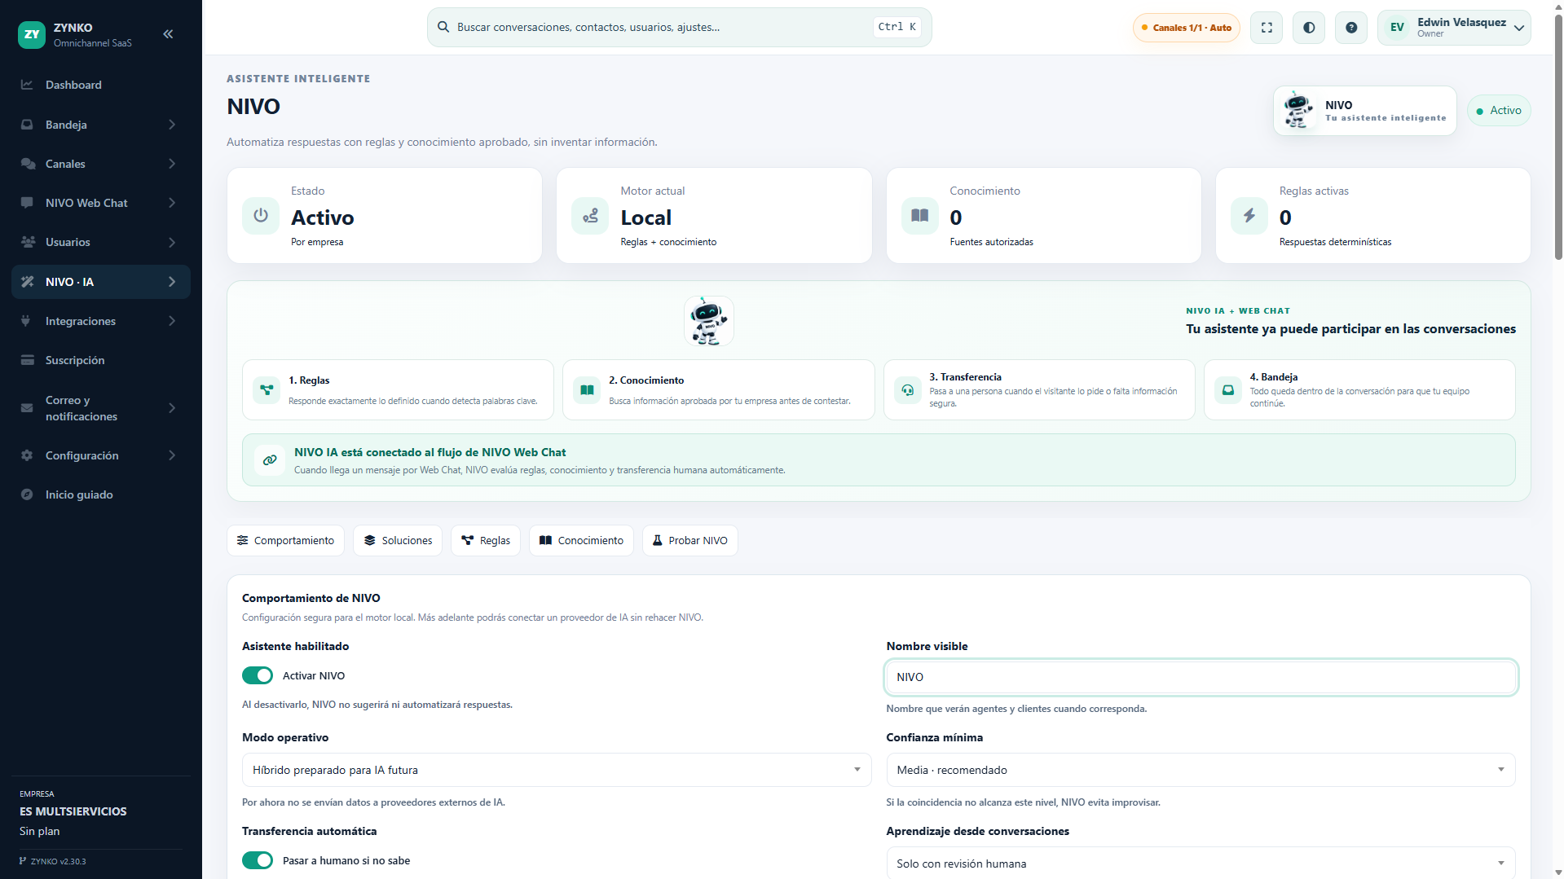Screen dimensions: 1564x879
Task: Switch to the Soluciones tab
Action: coord(398,541)
